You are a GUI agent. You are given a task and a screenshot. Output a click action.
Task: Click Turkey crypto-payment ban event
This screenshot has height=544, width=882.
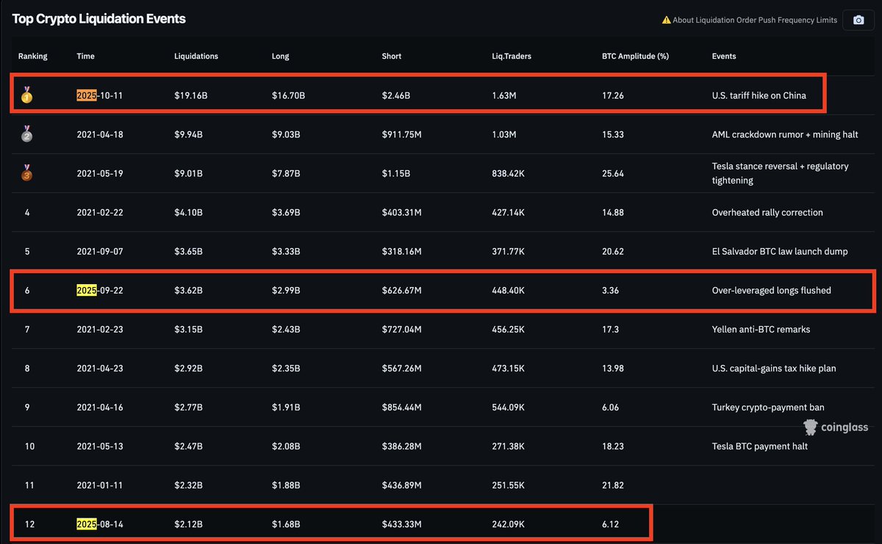tap(767, 407)
